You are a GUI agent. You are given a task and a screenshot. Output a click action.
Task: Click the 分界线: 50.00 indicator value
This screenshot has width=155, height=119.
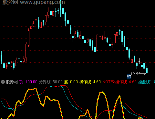(x=51, y=82)
